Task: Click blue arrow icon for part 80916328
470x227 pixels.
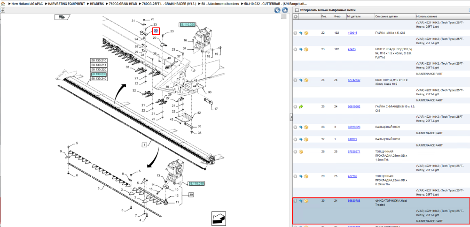Action: coord(301,127)
